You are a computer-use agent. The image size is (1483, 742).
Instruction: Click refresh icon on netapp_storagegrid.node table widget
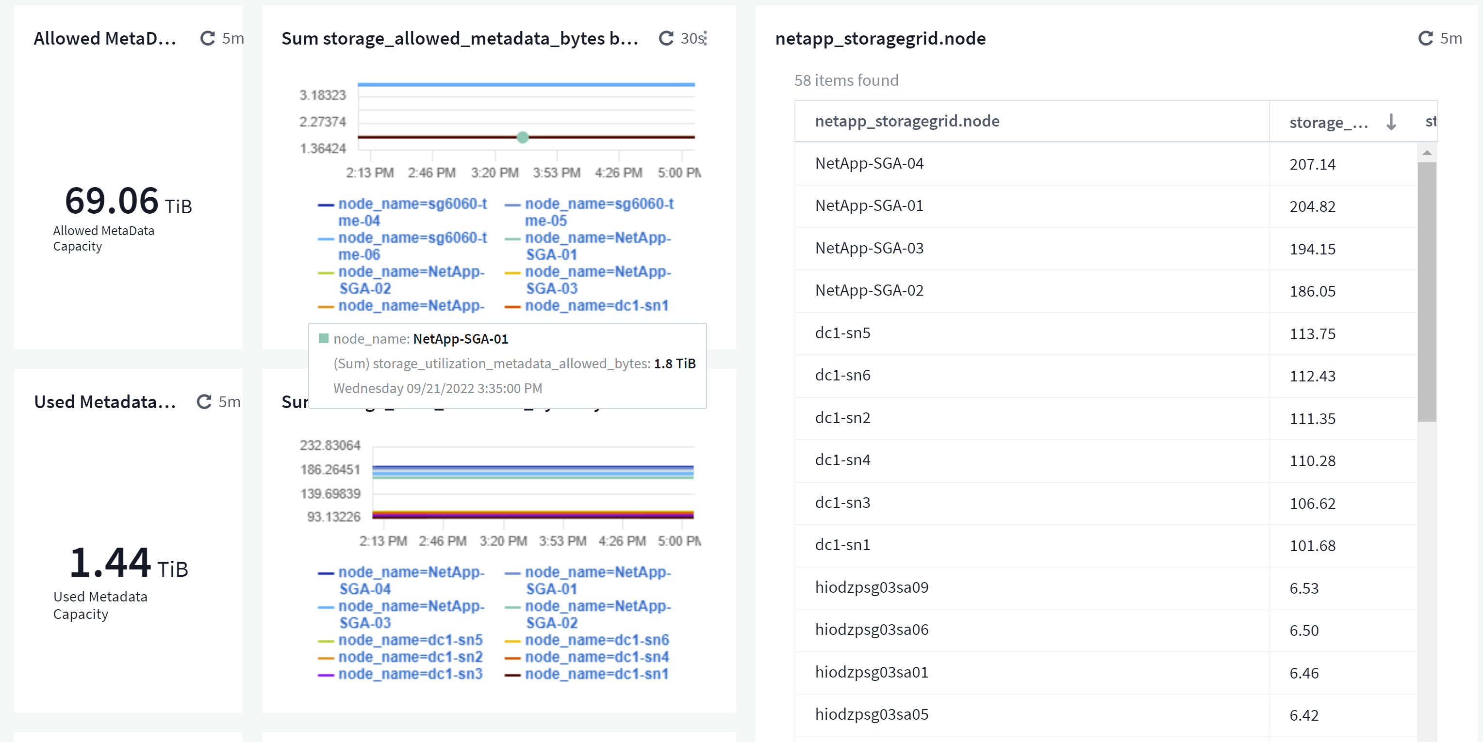1425,38
